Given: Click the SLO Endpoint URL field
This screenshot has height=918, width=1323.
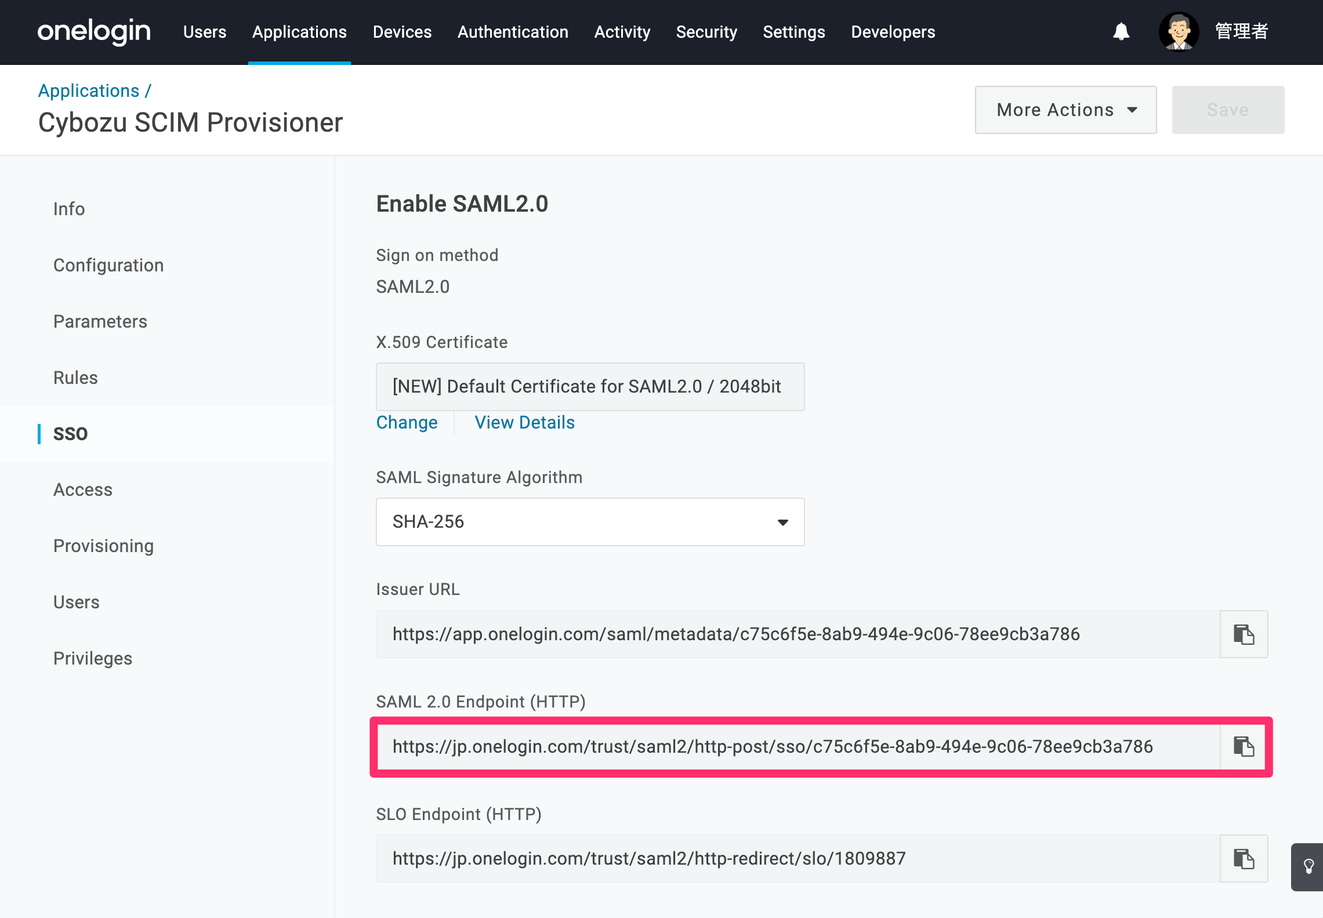Looking at the screenshot, I should pyautogui.click(x=798, y=859).
